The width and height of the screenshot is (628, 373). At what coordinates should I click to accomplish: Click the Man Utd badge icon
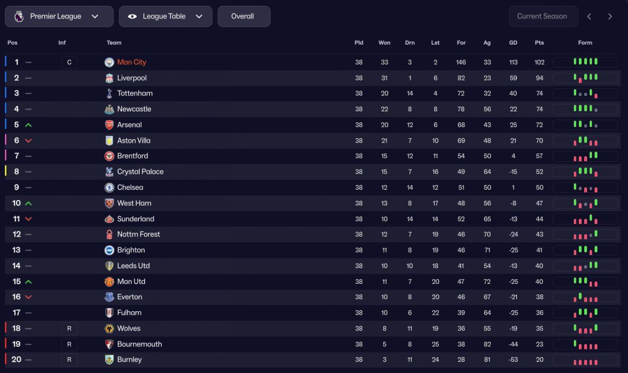click(x=109, y=281)
